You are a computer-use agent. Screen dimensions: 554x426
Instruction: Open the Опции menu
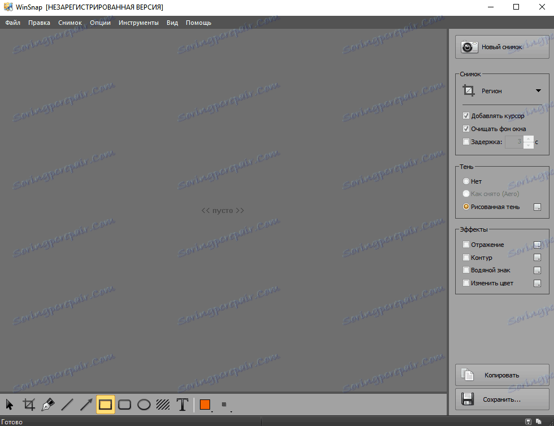(100, 23)
